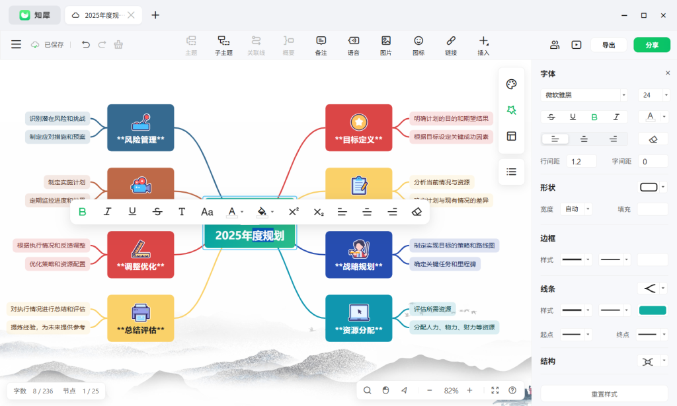The width and height of the screenshot is (677, 406).
Task: Start presentation mode with play icon
Action: pos(577,45)
